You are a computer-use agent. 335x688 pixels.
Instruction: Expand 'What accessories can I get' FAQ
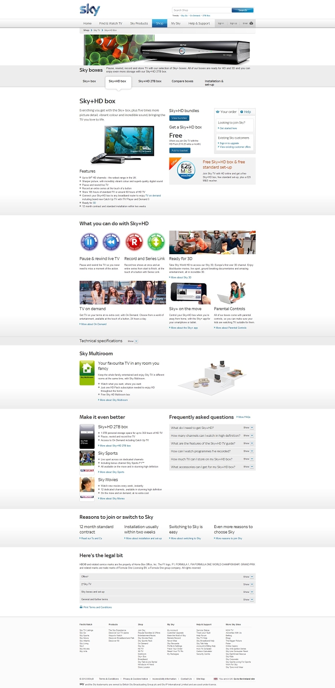tap(212, 466)
